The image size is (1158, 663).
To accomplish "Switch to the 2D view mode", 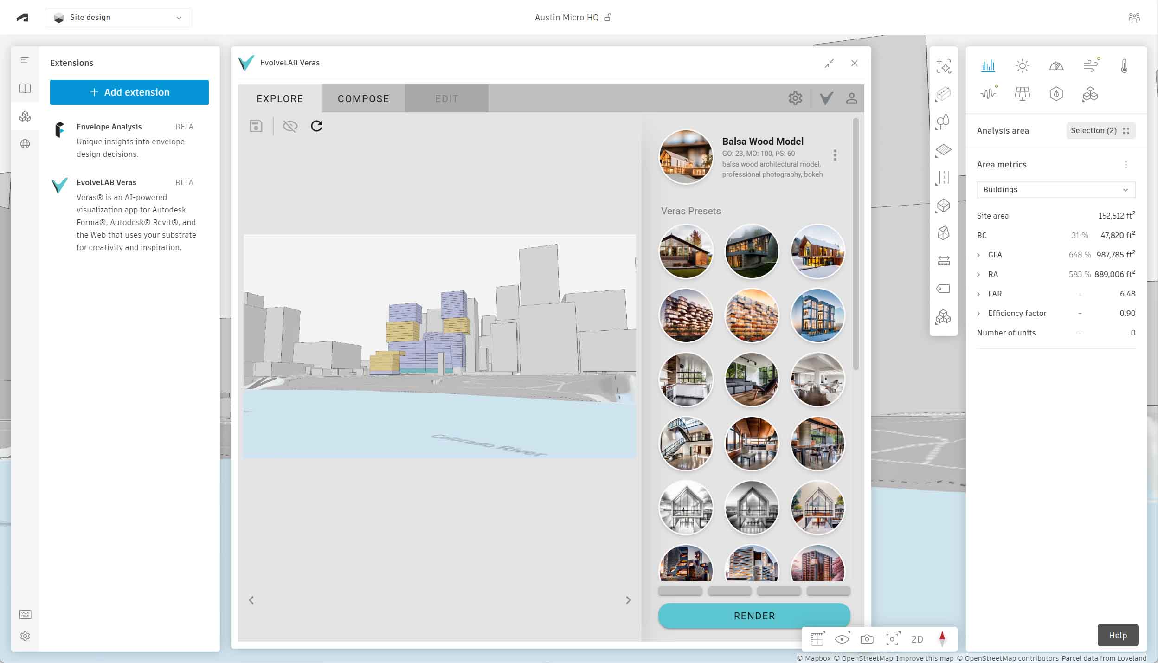I will coord(917,639).
